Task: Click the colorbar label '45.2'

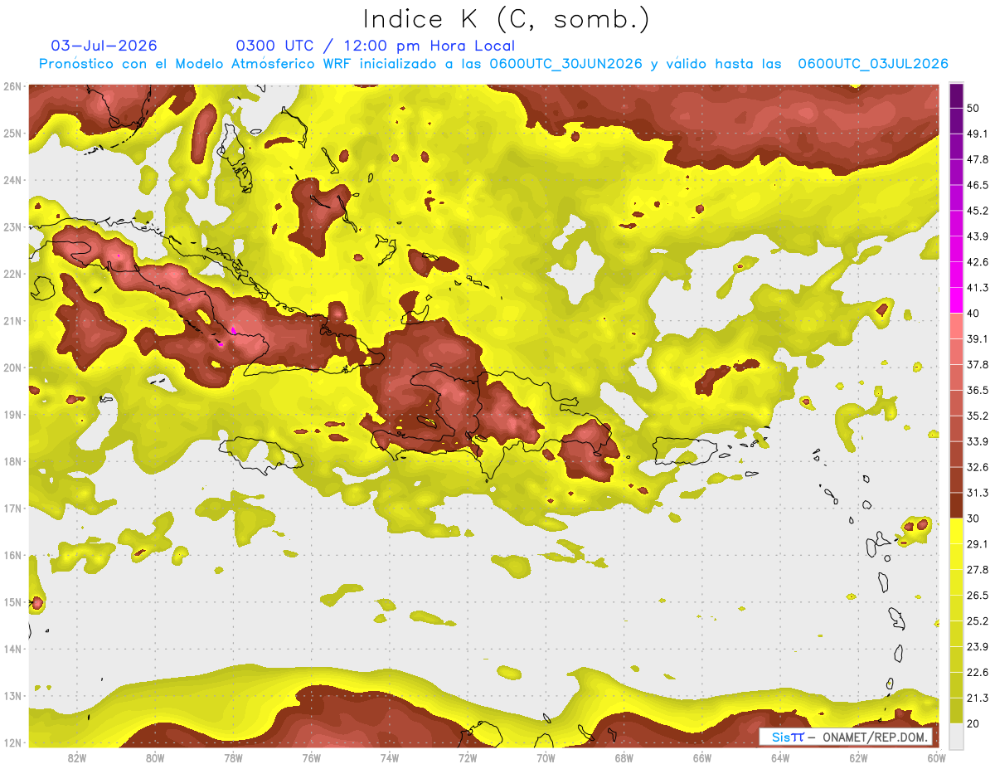Action: (978, 211)
